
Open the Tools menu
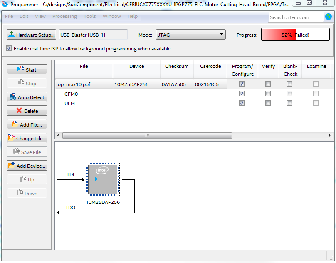[89, 16]
